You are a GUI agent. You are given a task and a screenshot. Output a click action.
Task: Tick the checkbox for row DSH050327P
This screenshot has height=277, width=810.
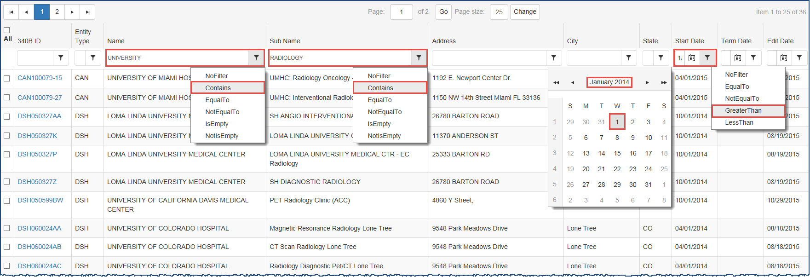(x=7, y=155)
